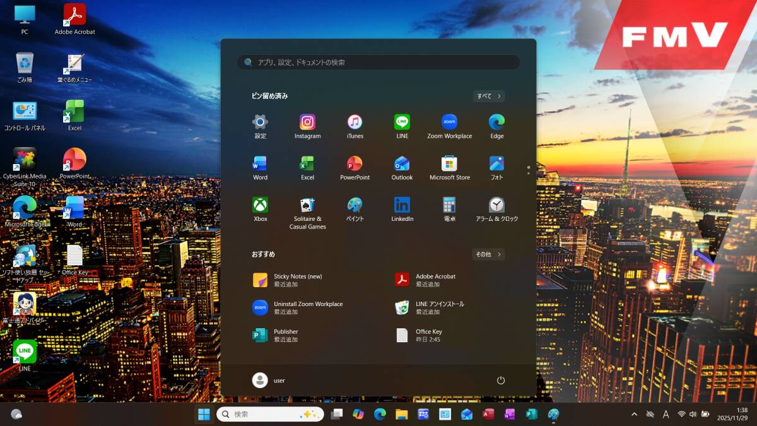The width and height of the screenshot is (757, 426).
Task: Expand the すべて all apps list
Action: [x=489, y=96]
